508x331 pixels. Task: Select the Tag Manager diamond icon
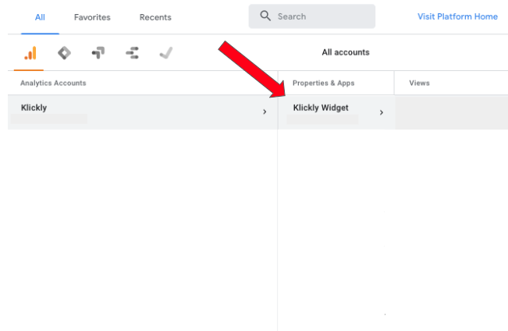pos(64,53)
